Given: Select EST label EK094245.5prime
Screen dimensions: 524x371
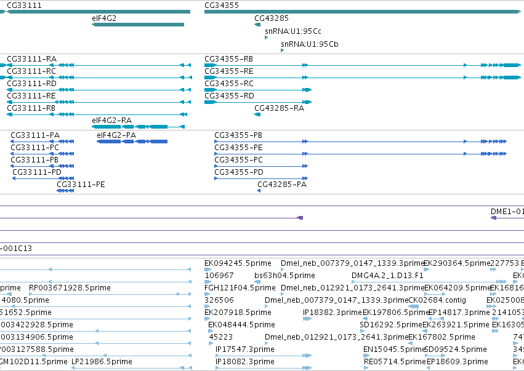Looking at the screenshot, I should 238,263.
